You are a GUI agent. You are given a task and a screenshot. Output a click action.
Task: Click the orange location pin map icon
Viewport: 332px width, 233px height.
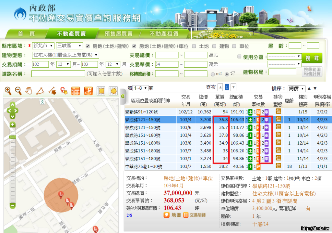[89, 91]
